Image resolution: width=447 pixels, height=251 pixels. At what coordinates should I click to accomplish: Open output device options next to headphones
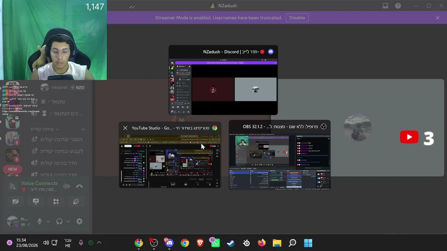coord(68,221)
